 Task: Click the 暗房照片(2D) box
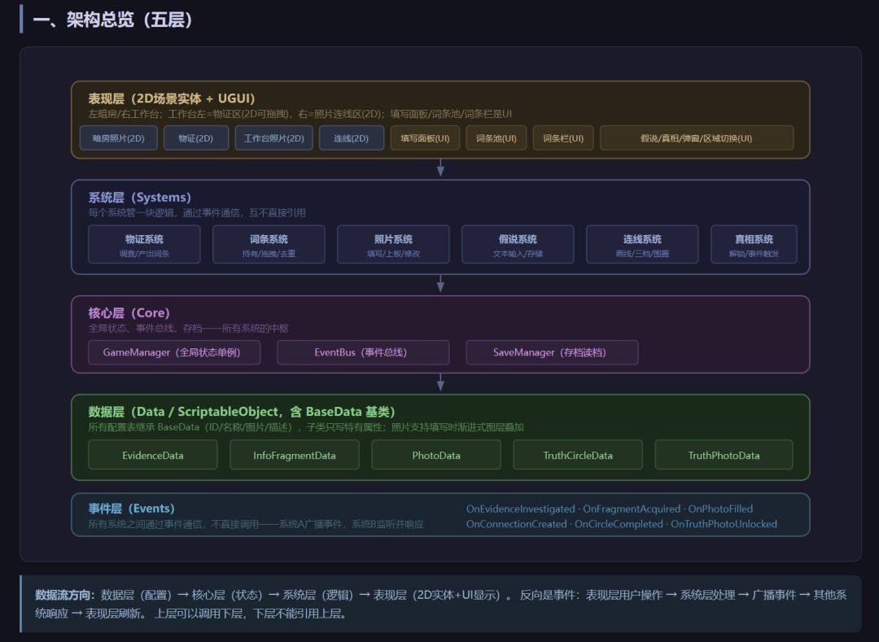pyautogui.click(x=118, y=138)
